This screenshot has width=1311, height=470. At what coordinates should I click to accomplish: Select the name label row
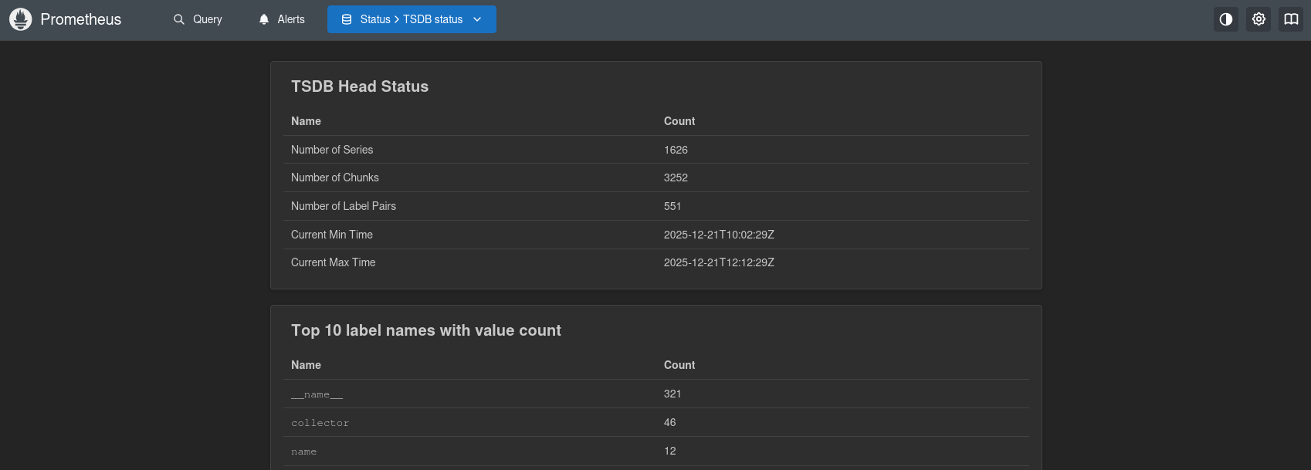303,451
